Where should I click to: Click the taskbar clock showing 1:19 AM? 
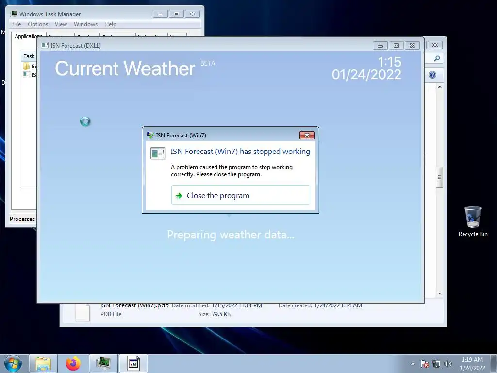[x=472, y=364]
